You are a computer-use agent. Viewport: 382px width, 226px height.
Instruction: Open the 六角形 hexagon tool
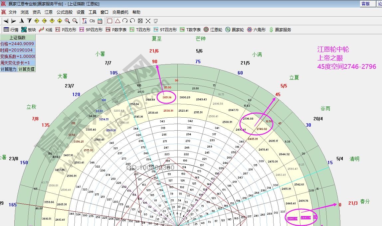(256, 30)
